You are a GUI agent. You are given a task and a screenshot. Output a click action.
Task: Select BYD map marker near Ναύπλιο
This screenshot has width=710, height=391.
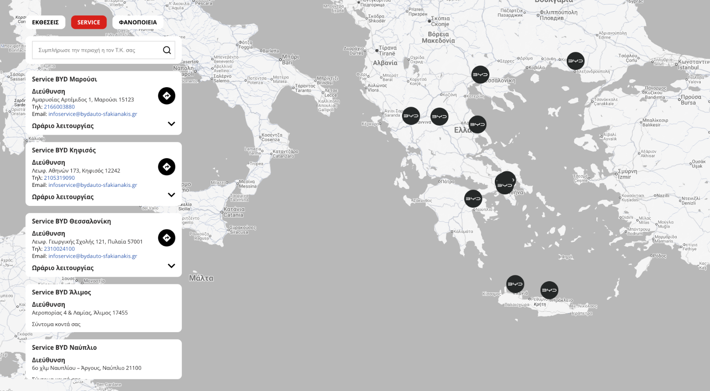[x=473, y=199]
